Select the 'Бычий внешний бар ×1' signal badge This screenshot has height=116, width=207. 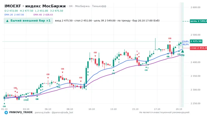coord(28,21)
